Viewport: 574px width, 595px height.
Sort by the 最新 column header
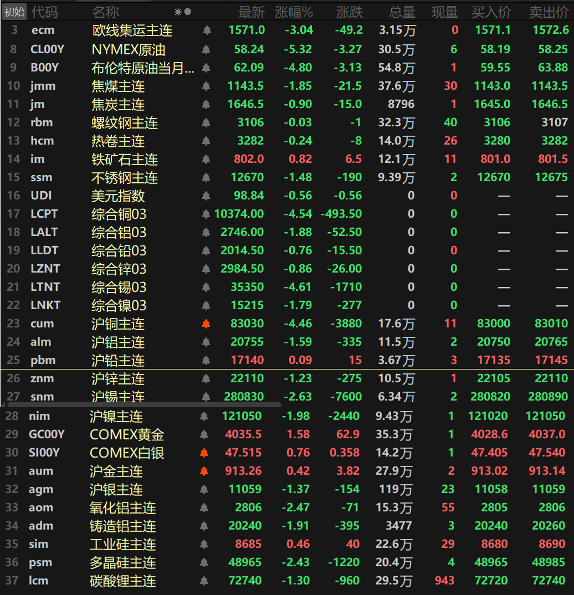pyautogui.click(x=252, y=12)
